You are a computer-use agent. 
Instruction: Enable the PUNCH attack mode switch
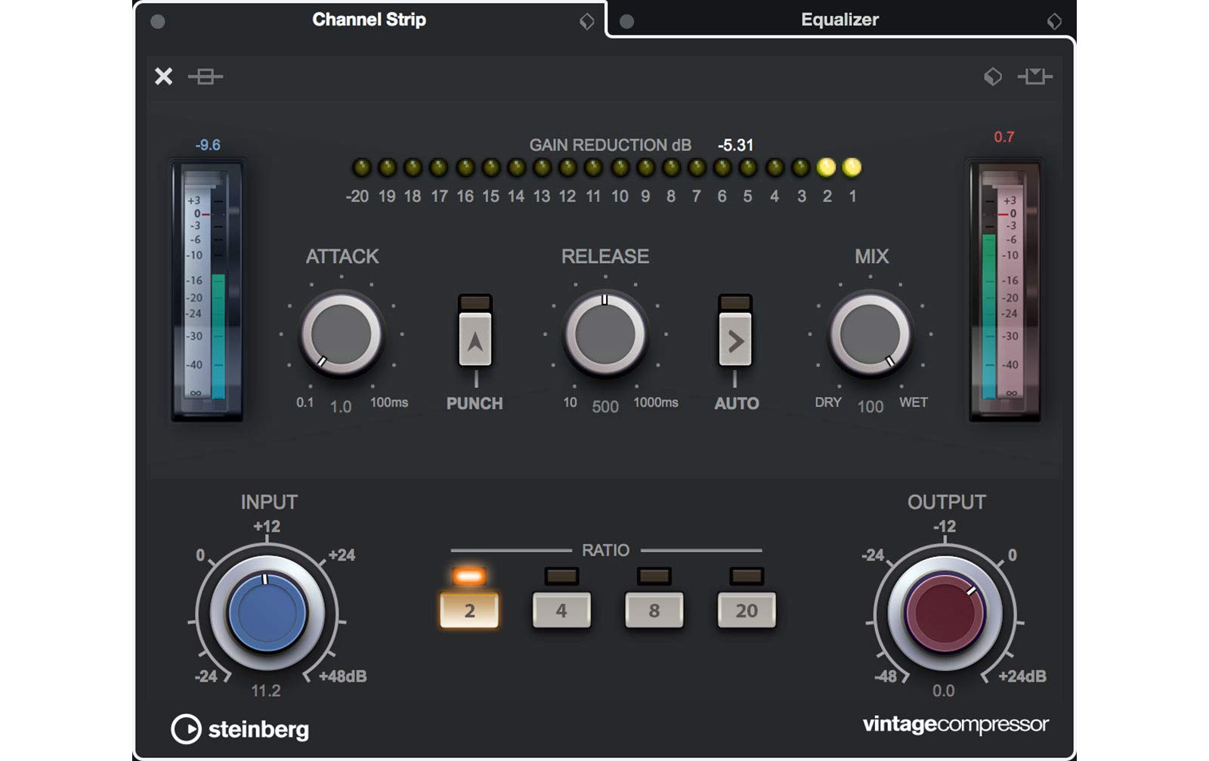(475, 338)
